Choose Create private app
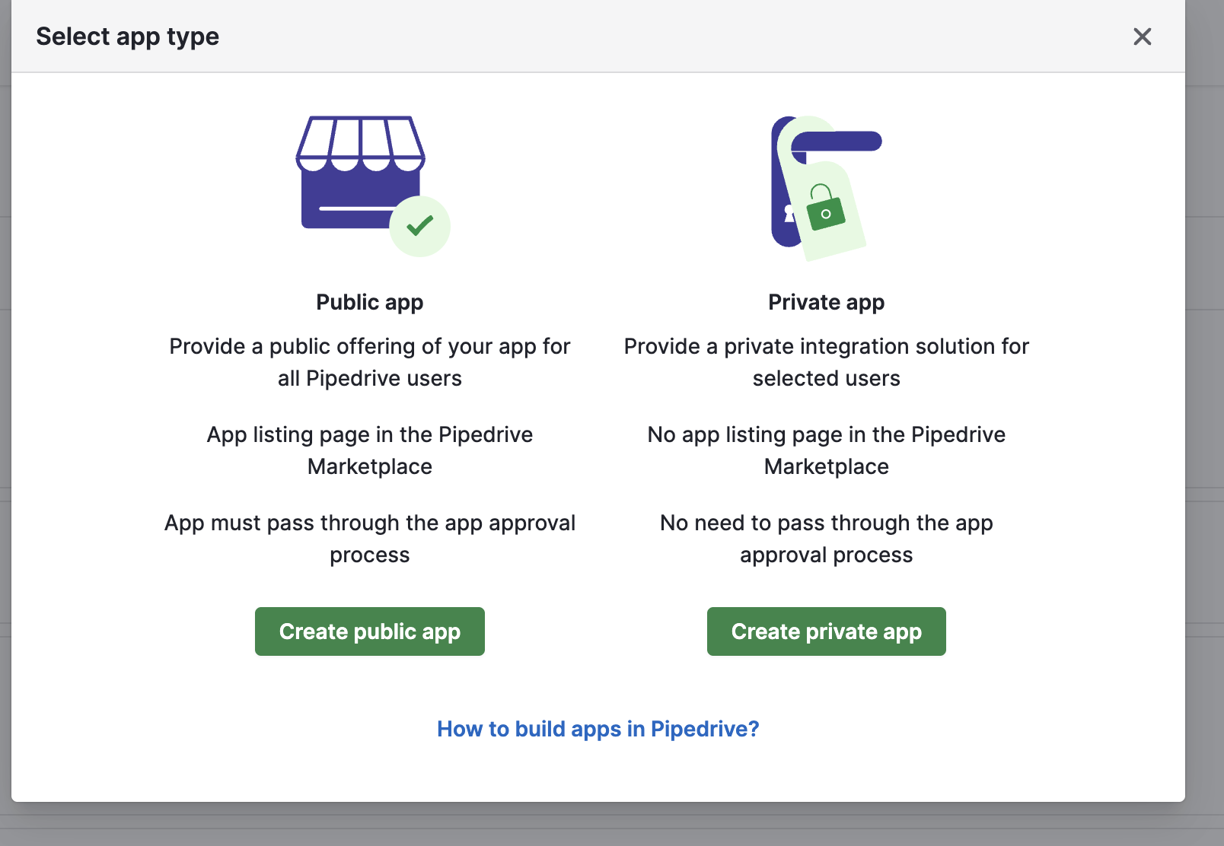1224x846 pixels. tap(826, 631)
